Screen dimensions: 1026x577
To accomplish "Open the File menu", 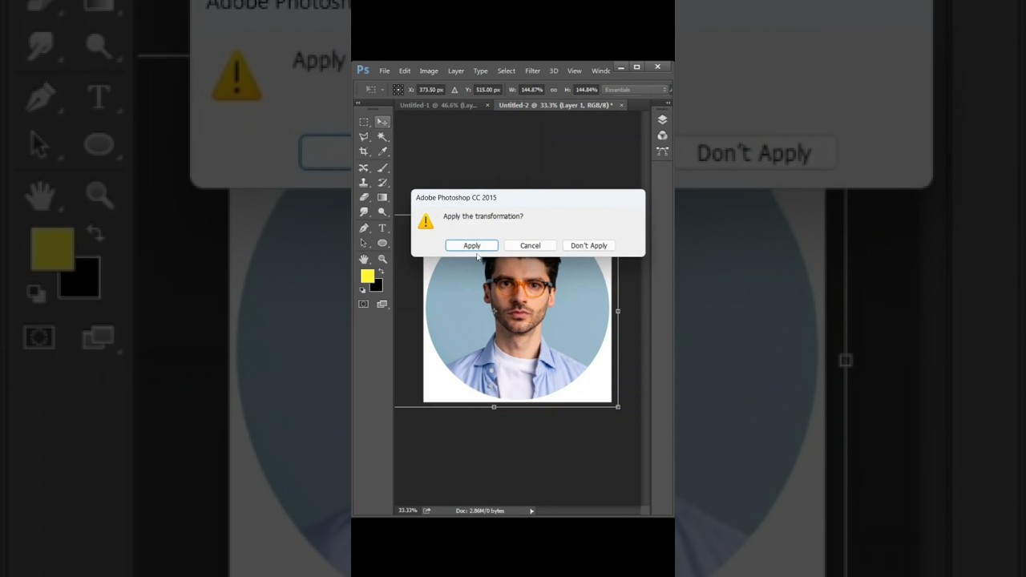I will (x=385, y=71).
